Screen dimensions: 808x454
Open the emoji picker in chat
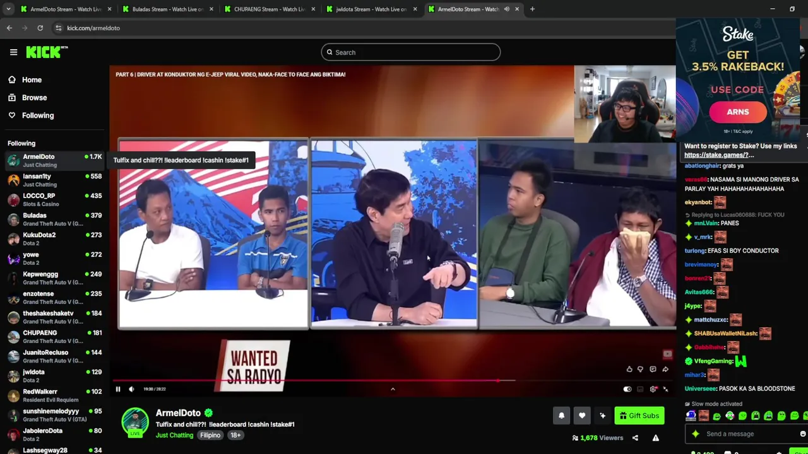pyautogui.click(x=802, y=434)
